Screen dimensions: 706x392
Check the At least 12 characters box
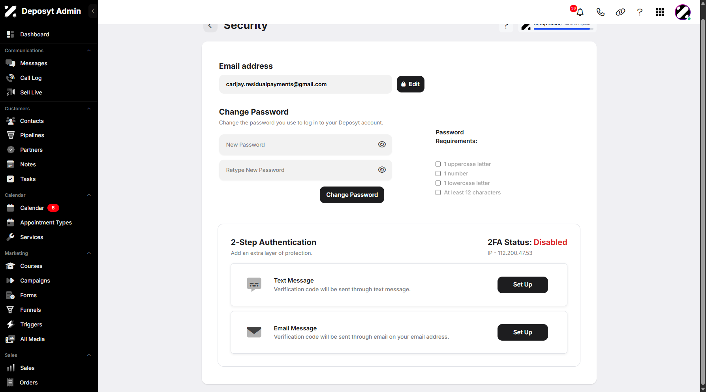click(438, 192)
